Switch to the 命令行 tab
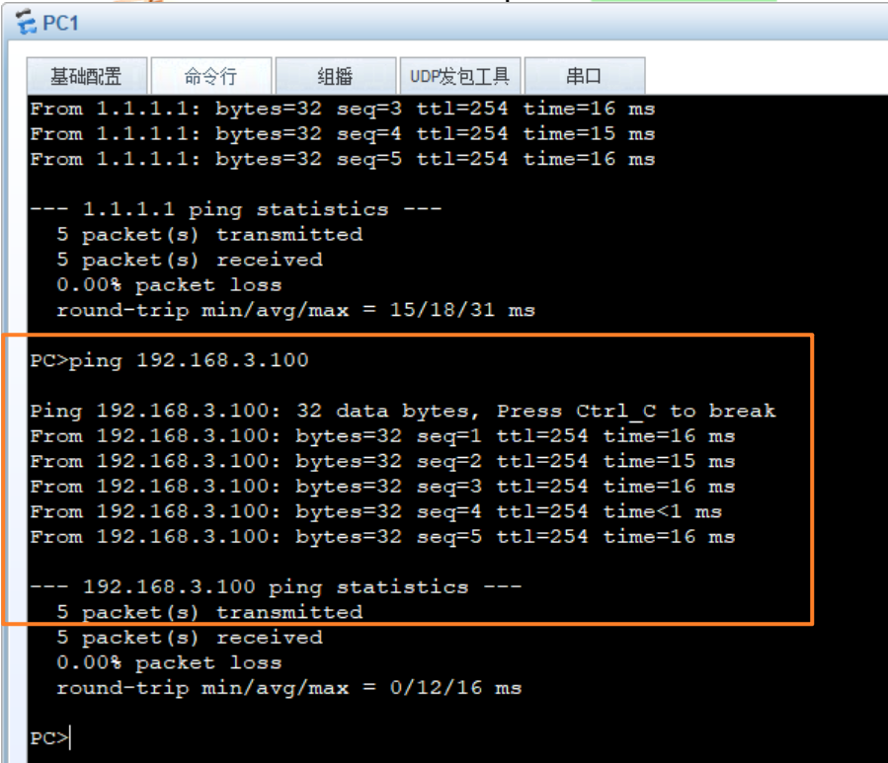 click(x=210, y=76)
